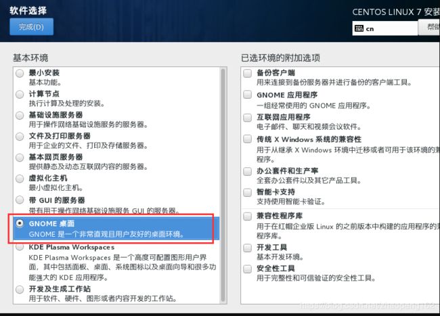Click the 基本网页服务器 title text
This screenshot has height=316, width=440.
pos(56,157)
